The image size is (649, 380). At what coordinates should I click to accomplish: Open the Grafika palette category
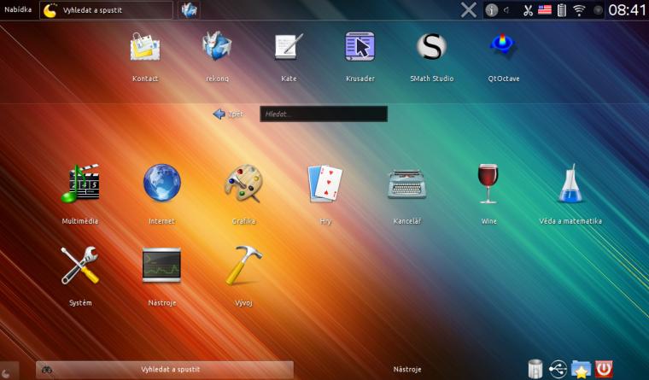coord(243,184)
